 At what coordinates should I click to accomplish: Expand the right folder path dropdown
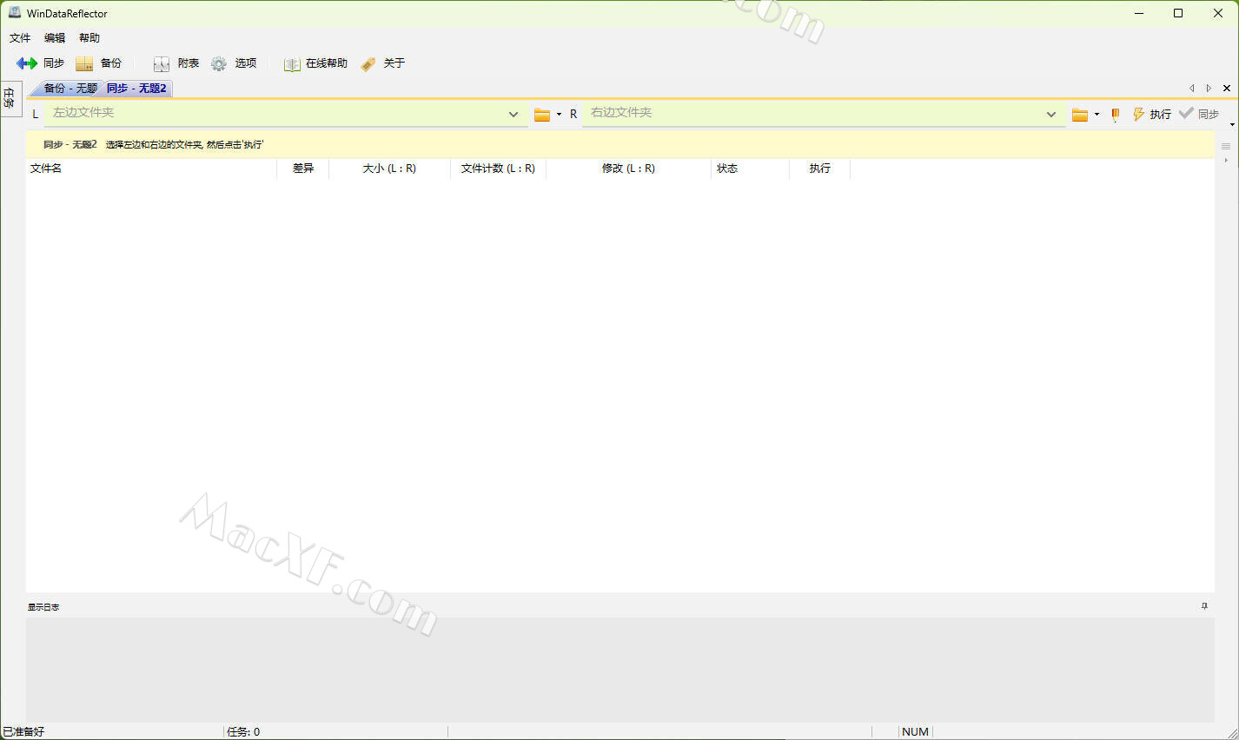tap(1051, 115)
